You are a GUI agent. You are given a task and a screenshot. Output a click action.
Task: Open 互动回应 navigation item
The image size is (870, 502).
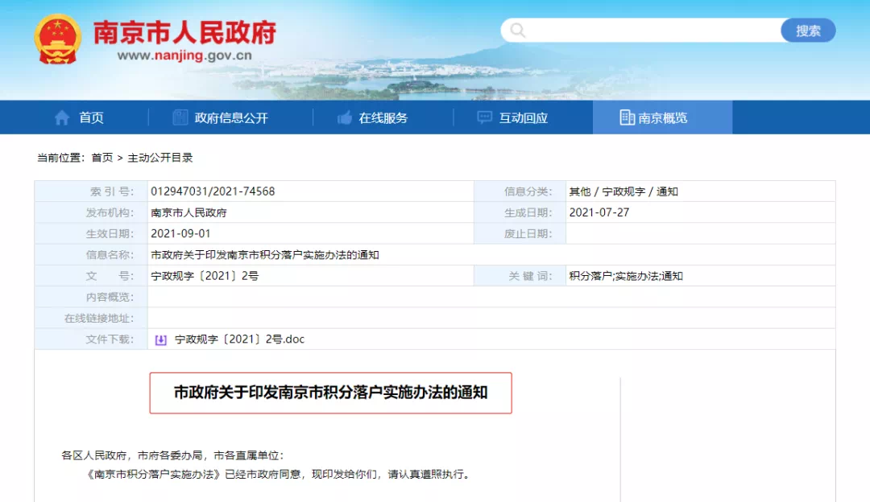click(523, 118)
